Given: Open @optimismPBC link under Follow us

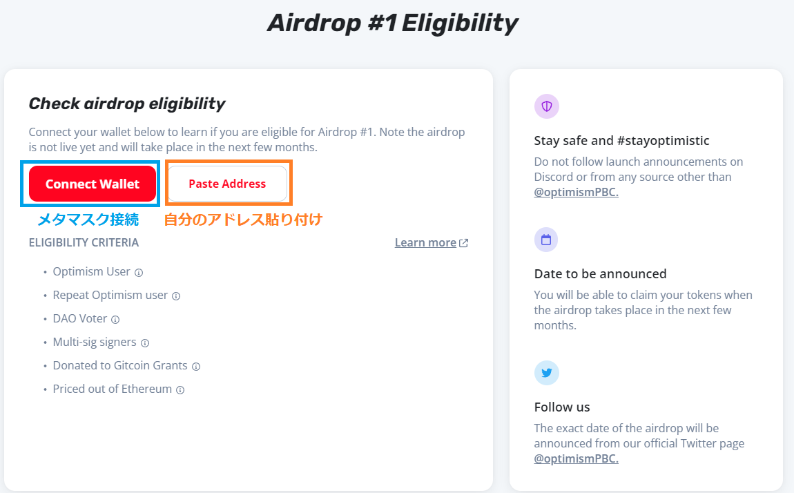Looking at the screenshot, I should pos(576,458).
